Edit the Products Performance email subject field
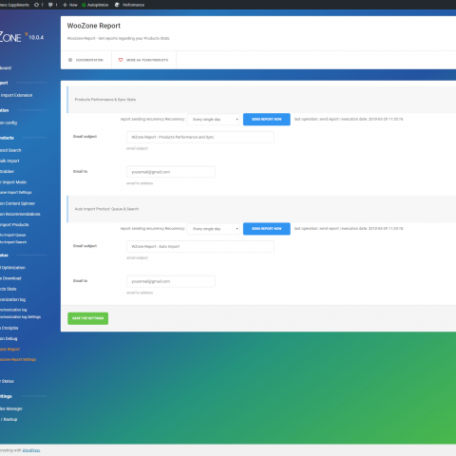This screenshot has height=456, width=456. (200, 137)
